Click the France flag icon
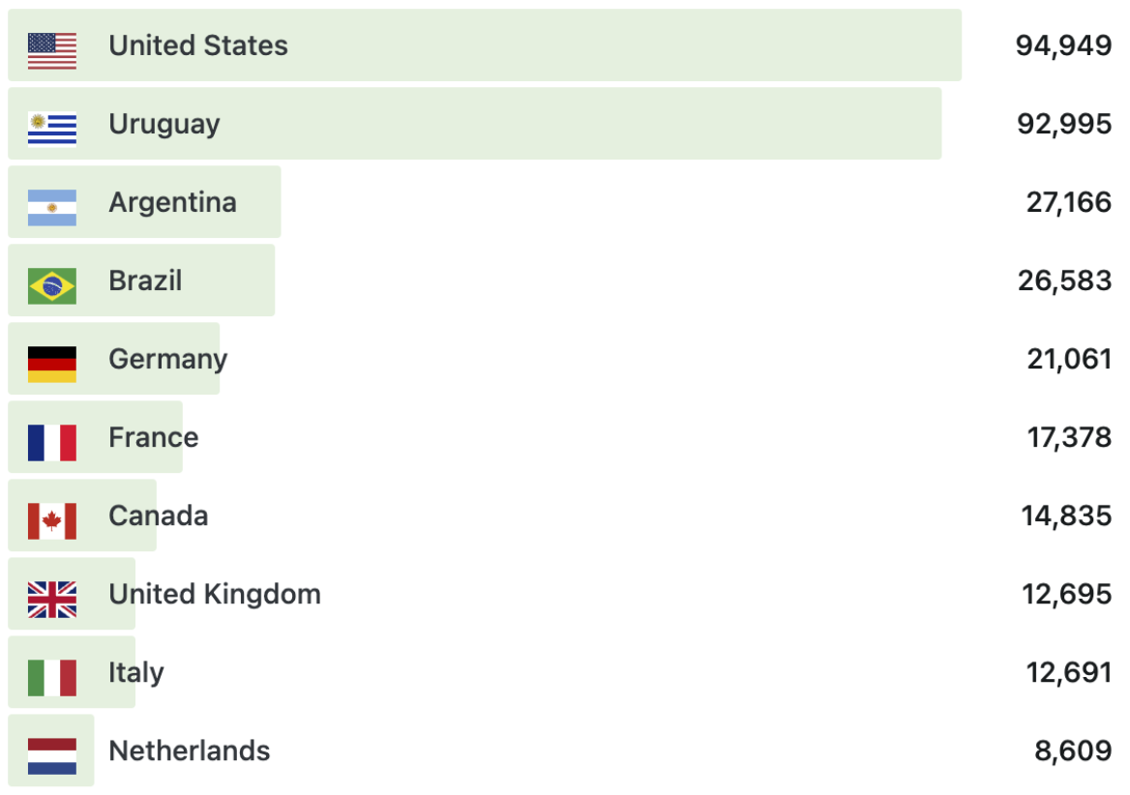The image size is (1130, 795). pyautogui.click(x=52, y=443)
